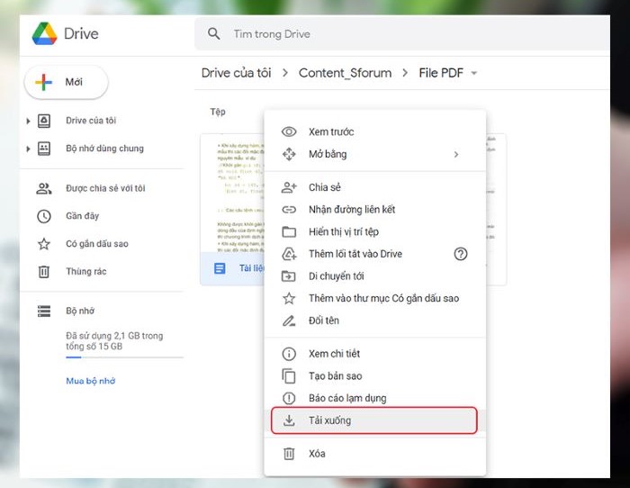630x488 pixels.
Task: Click the 'Có gắn dấu sao' star icon in the sidebar
Action: coord(44,244)
